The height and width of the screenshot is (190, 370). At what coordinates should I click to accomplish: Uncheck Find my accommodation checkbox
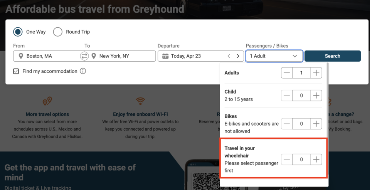click(16, 71)
